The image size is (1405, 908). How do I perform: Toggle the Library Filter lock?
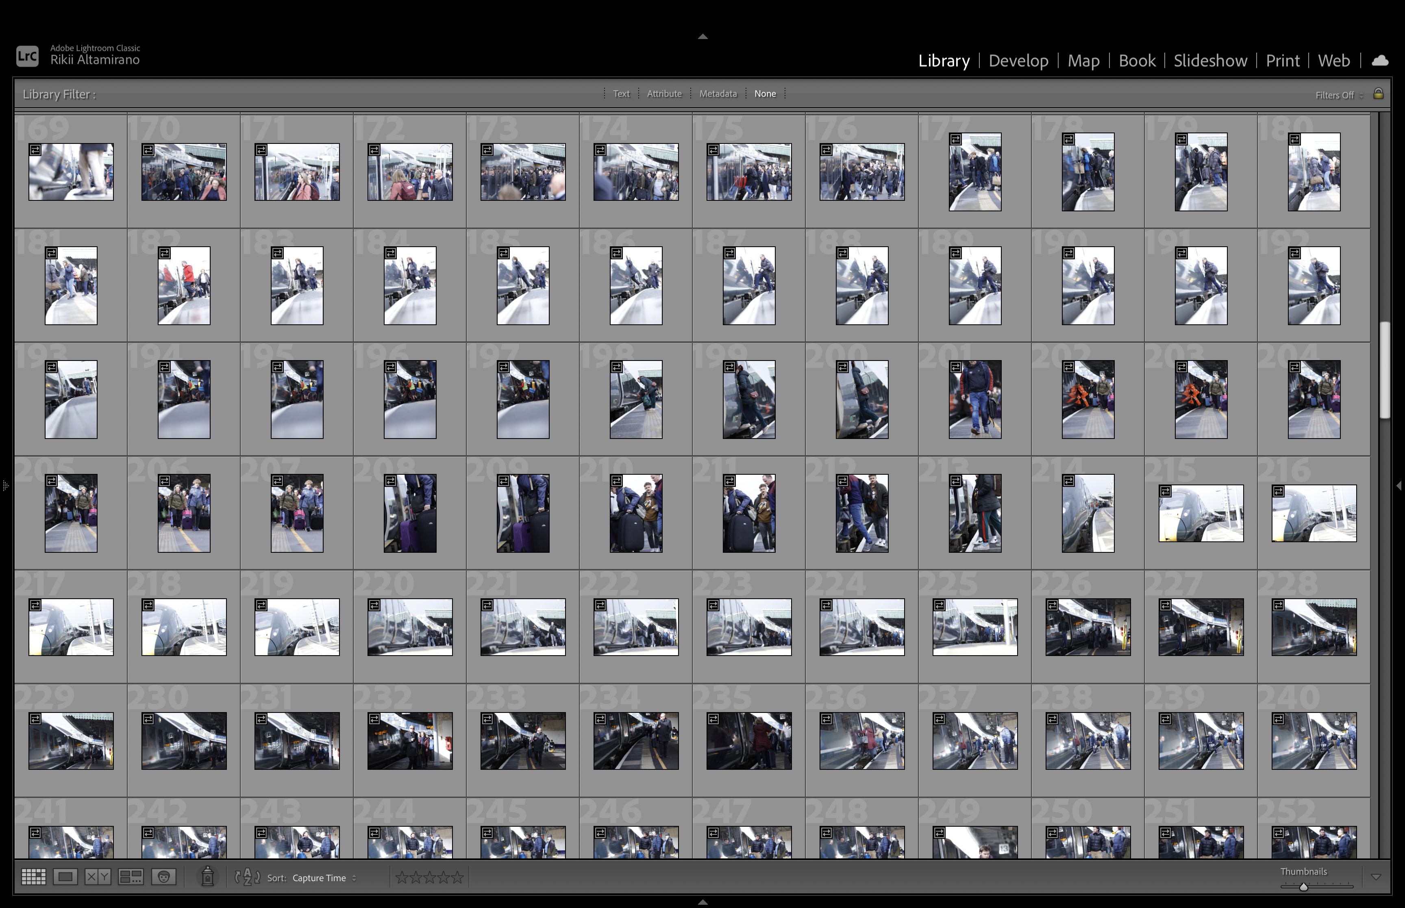click(1378, 94)
